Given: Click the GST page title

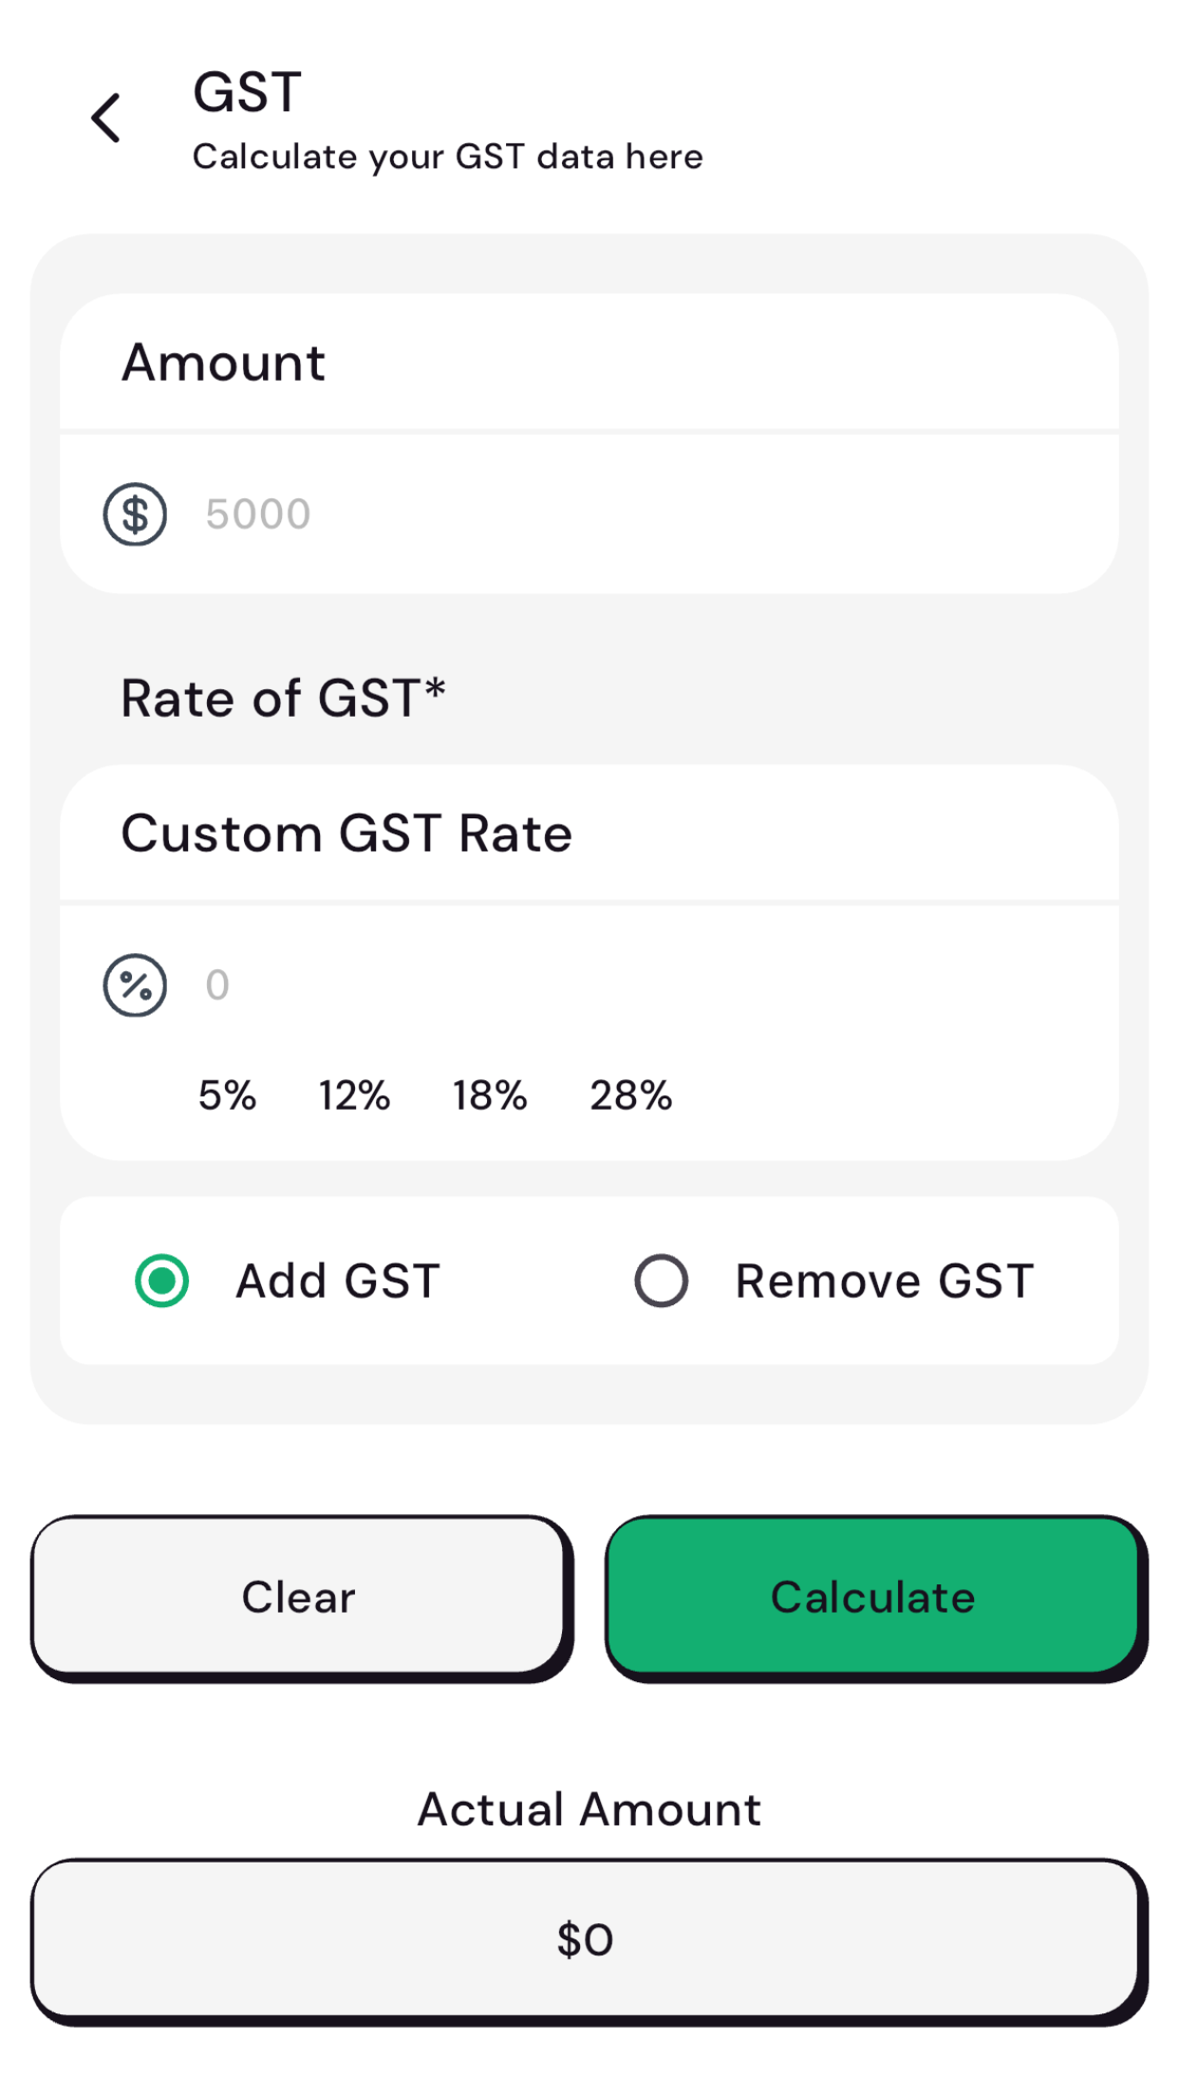Looking at the screenshot, I should pyautogui.click(x=246, y=90).
